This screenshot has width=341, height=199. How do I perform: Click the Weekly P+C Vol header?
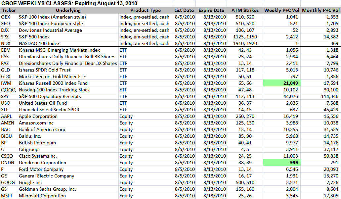tap(281, 10)
